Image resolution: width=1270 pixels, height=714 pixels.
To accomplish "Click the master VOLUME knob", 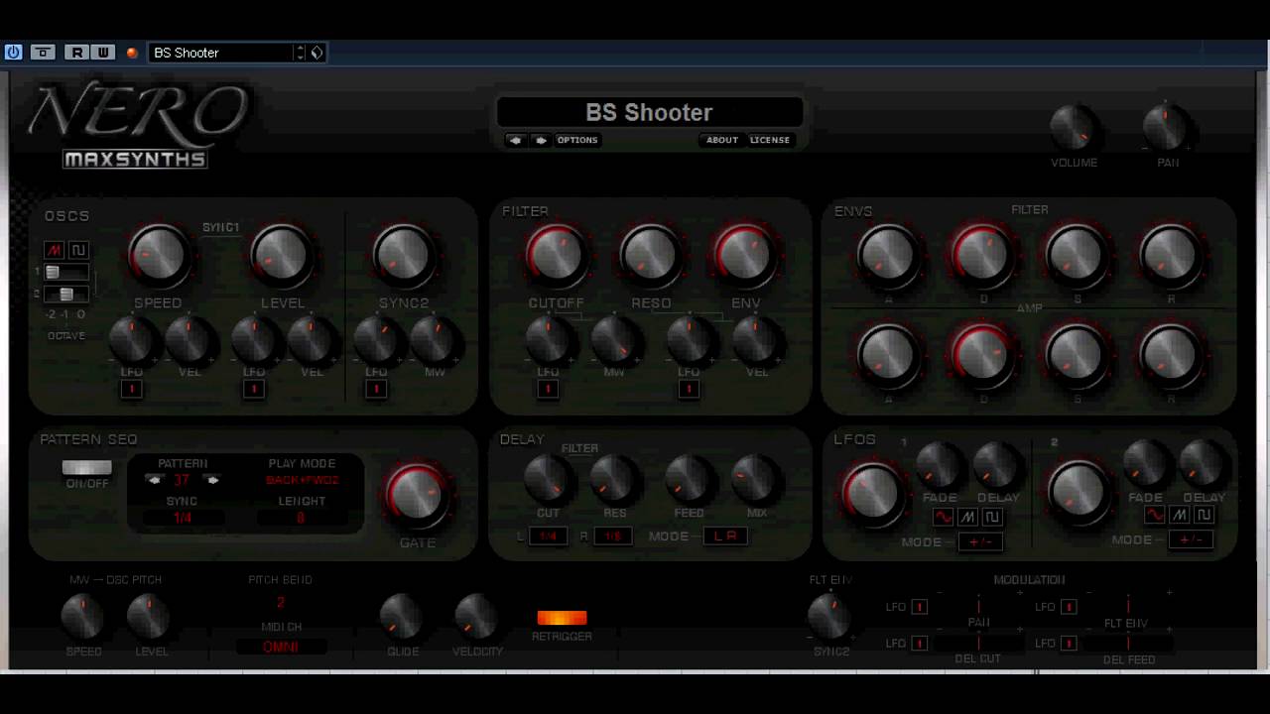I will pyautogui.click(x=1074, y=127).
